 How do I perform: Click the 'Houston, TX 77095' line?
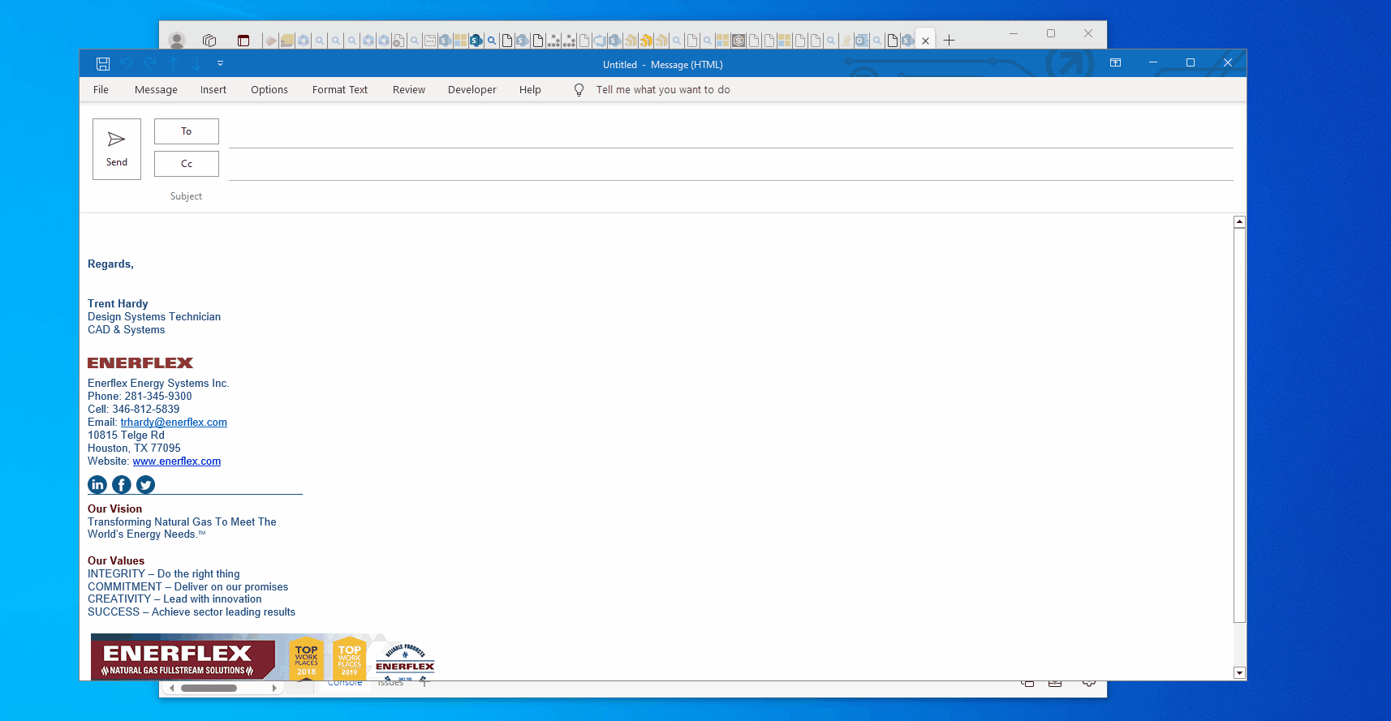coord(134,448)
